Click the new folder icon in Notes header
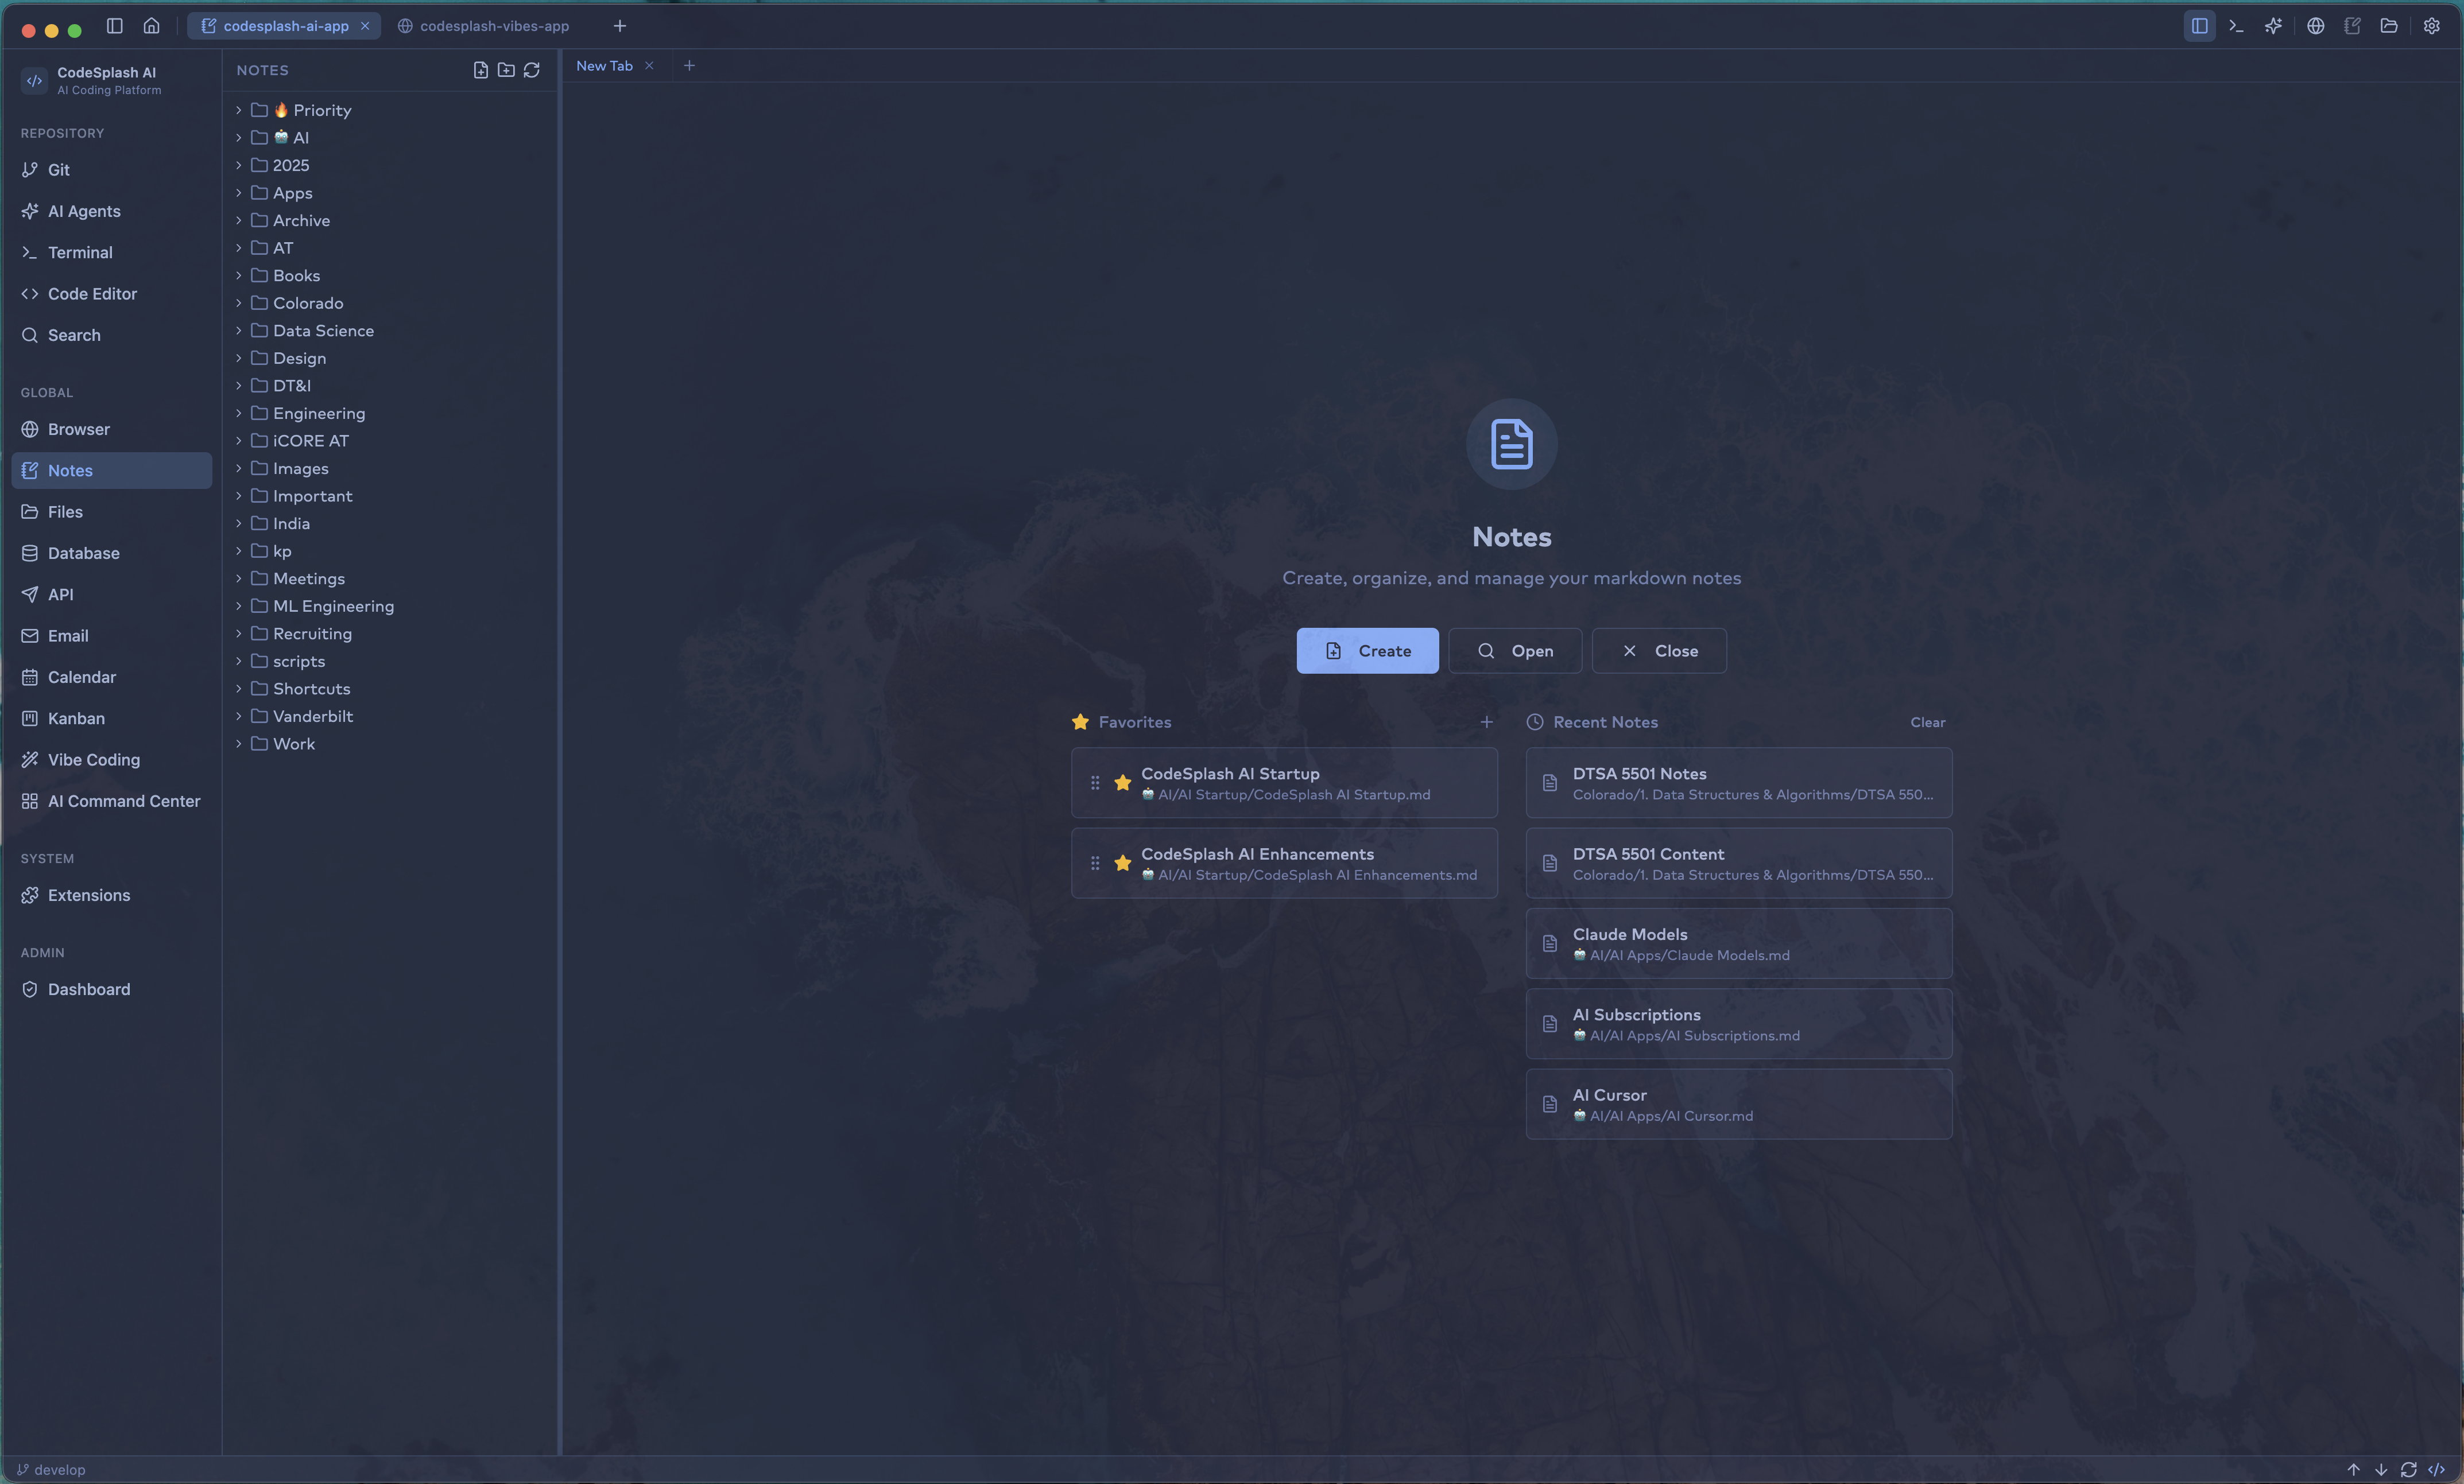The width and height of the screenshot is (2464, 1484). [x=506, y=70]
